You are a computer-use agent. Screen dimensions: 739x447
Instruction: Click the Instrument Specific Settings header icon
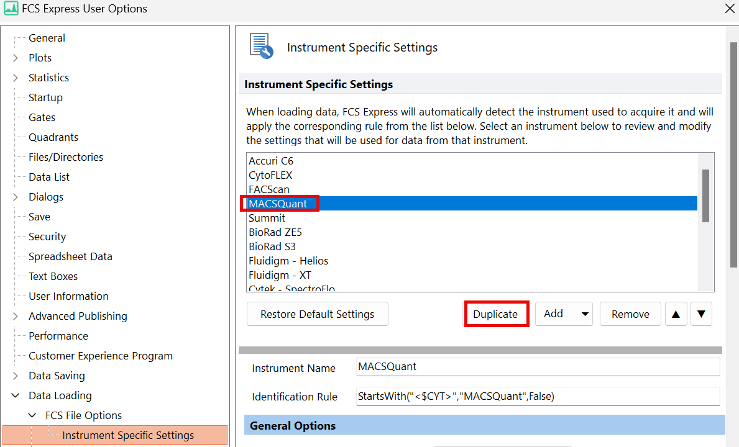(261, 47)
